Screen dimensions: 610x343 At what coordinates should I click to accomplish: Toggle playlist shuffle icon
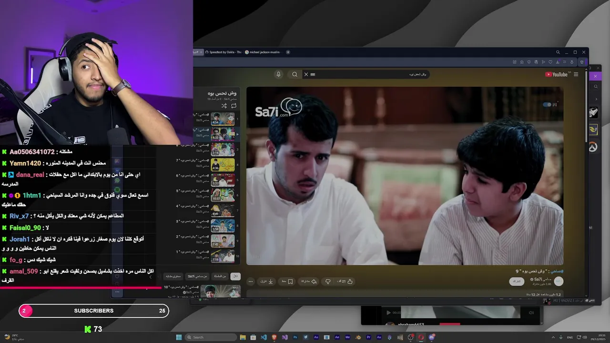coord(224,106)
